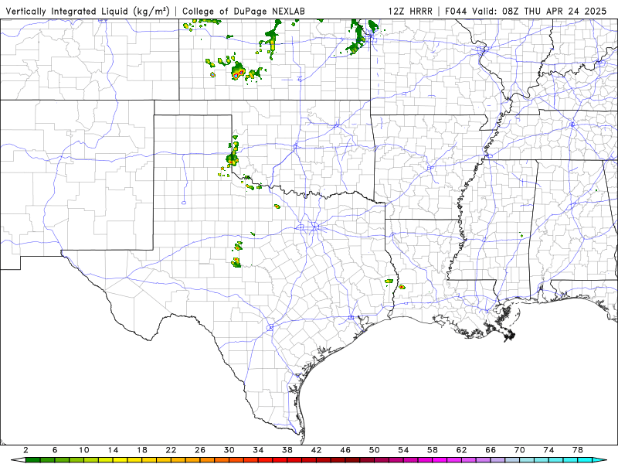Viewport: 618px width, 464px height.
Task: Click the colorbar label "34"
Action: [258, 450]
